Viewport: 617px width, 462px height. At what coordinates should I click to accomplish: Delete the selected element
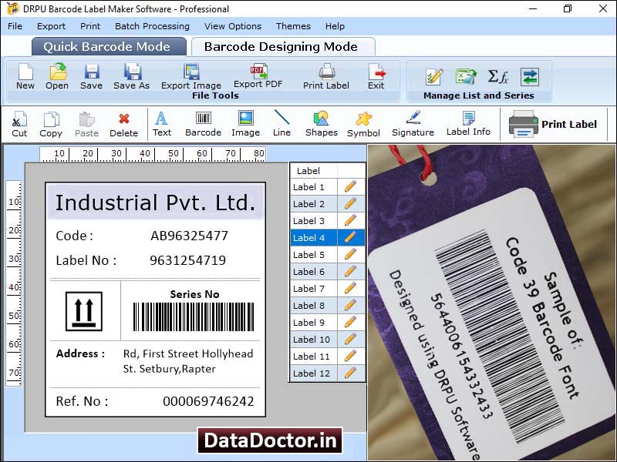click(x=123, y=123)
